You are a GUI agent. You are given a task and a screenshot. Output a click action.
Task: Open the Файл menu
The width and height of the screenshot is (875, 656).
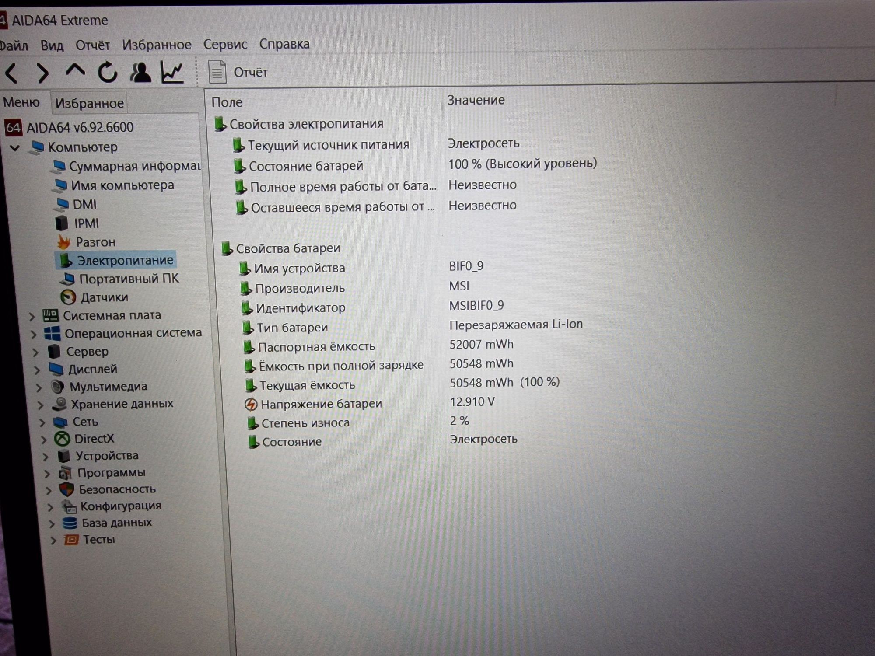[x=13, y=45]
